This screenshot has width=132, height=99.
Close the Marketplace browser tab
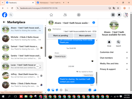(x=64, y=3)
